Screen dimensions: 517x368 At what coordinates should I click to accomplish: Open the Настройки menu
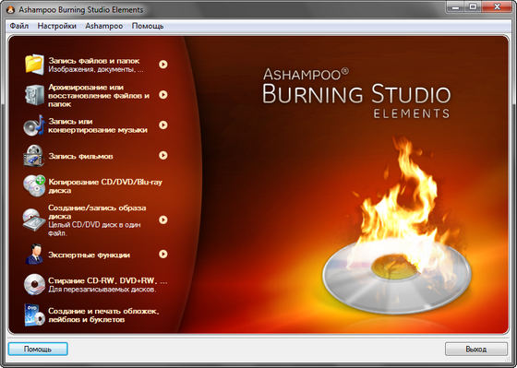point(56,26)
